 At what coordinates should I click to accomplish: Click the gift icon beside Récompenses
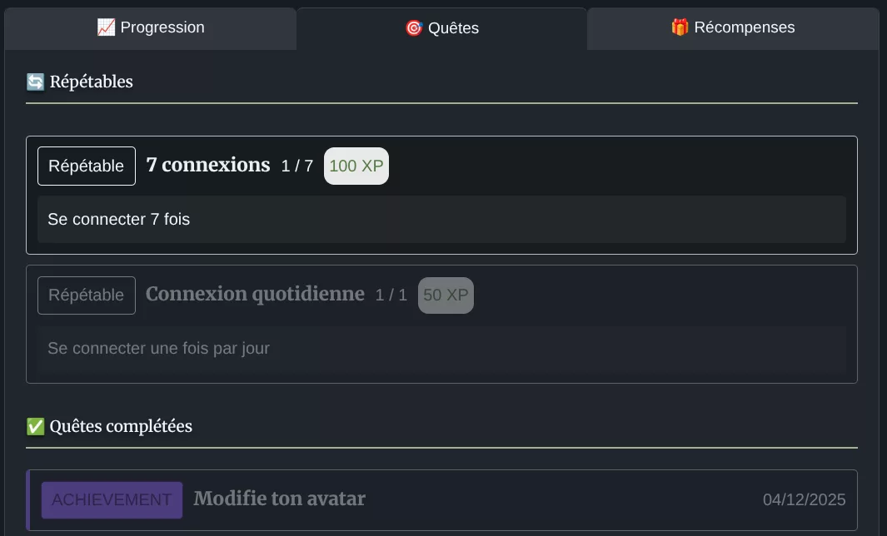680,27
